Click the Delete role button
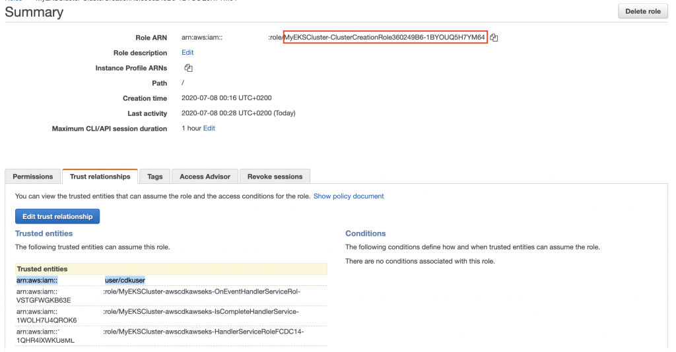Screen dimensions: 676x352 [x=643, y=11]
